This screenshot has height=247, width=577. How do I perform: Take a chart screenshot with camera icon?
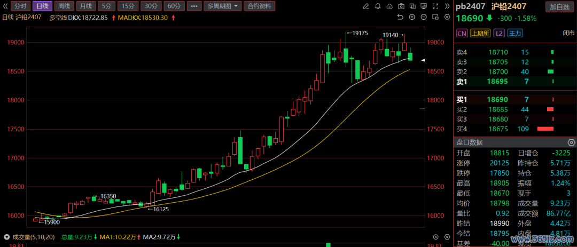(401, 6)
